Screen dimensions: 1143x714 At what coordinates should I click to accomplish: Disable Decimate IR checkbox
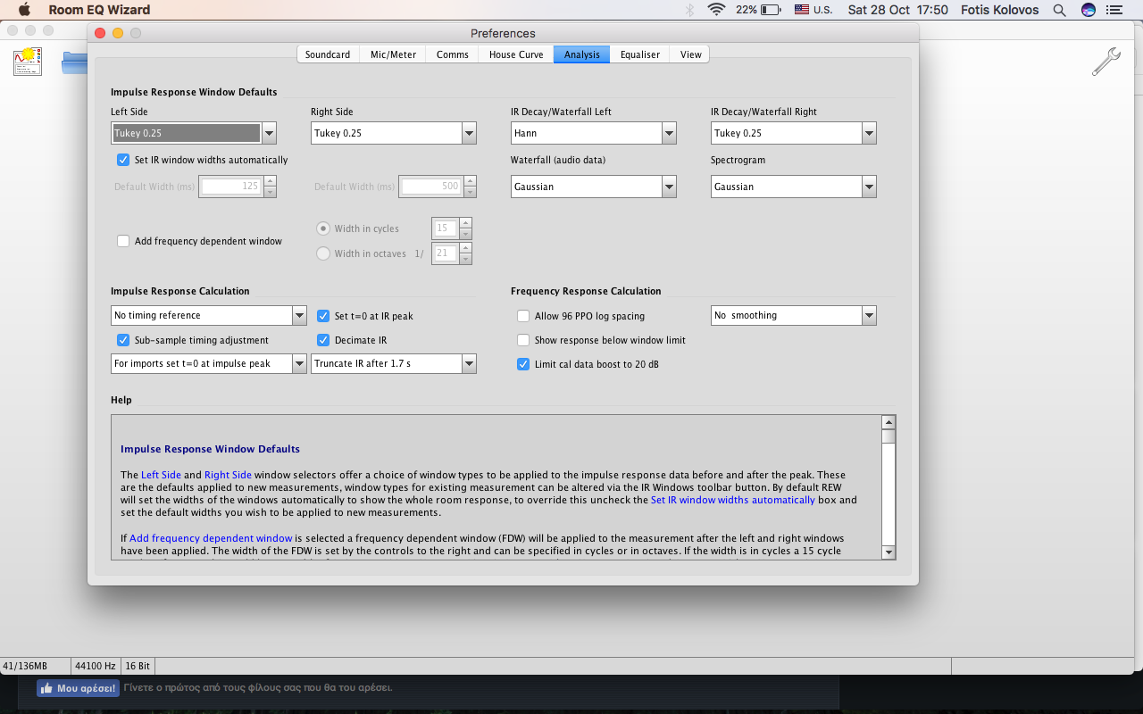click(x=323, y=340)
